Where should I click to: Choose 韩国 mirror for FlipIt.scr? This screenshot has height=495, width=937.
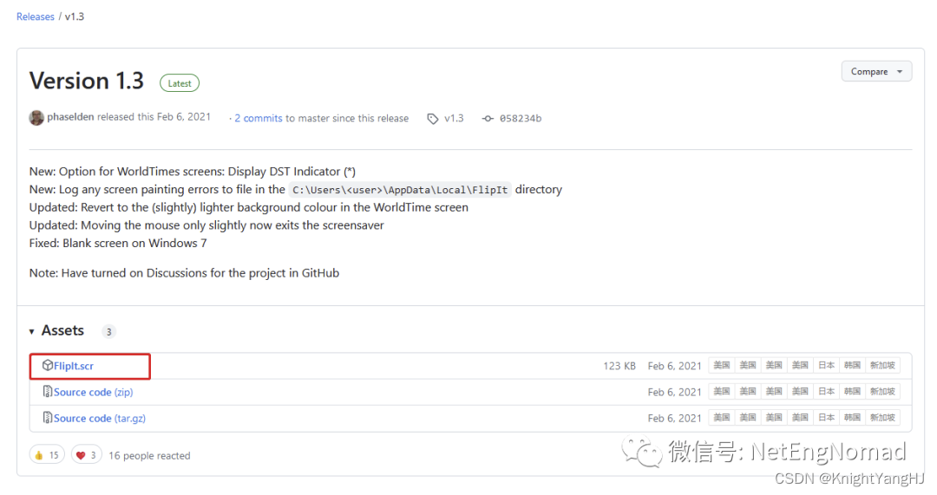[x=852, y=366]
